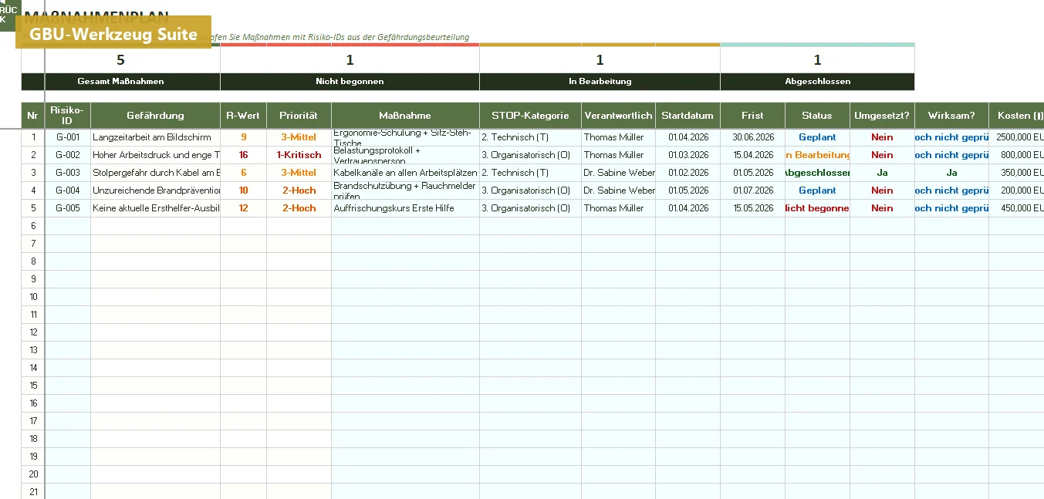This screenshot has height=499, width=1044.
Task: Select the Abgeschlossen summary label
Action: tap(817, 81)
